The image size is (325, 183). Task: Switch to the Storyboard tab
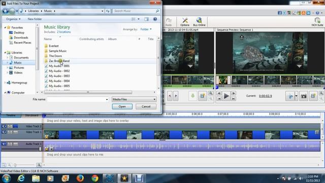click(x=31, y=115)
